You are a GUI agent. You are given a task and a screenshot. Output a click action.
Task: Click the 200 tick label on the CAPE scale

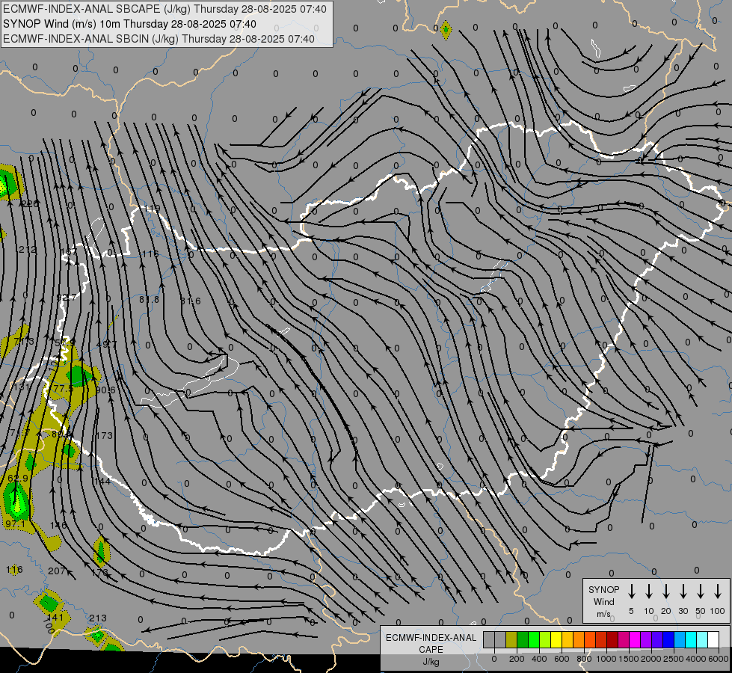pyautogui.click(x=517, y=659)
